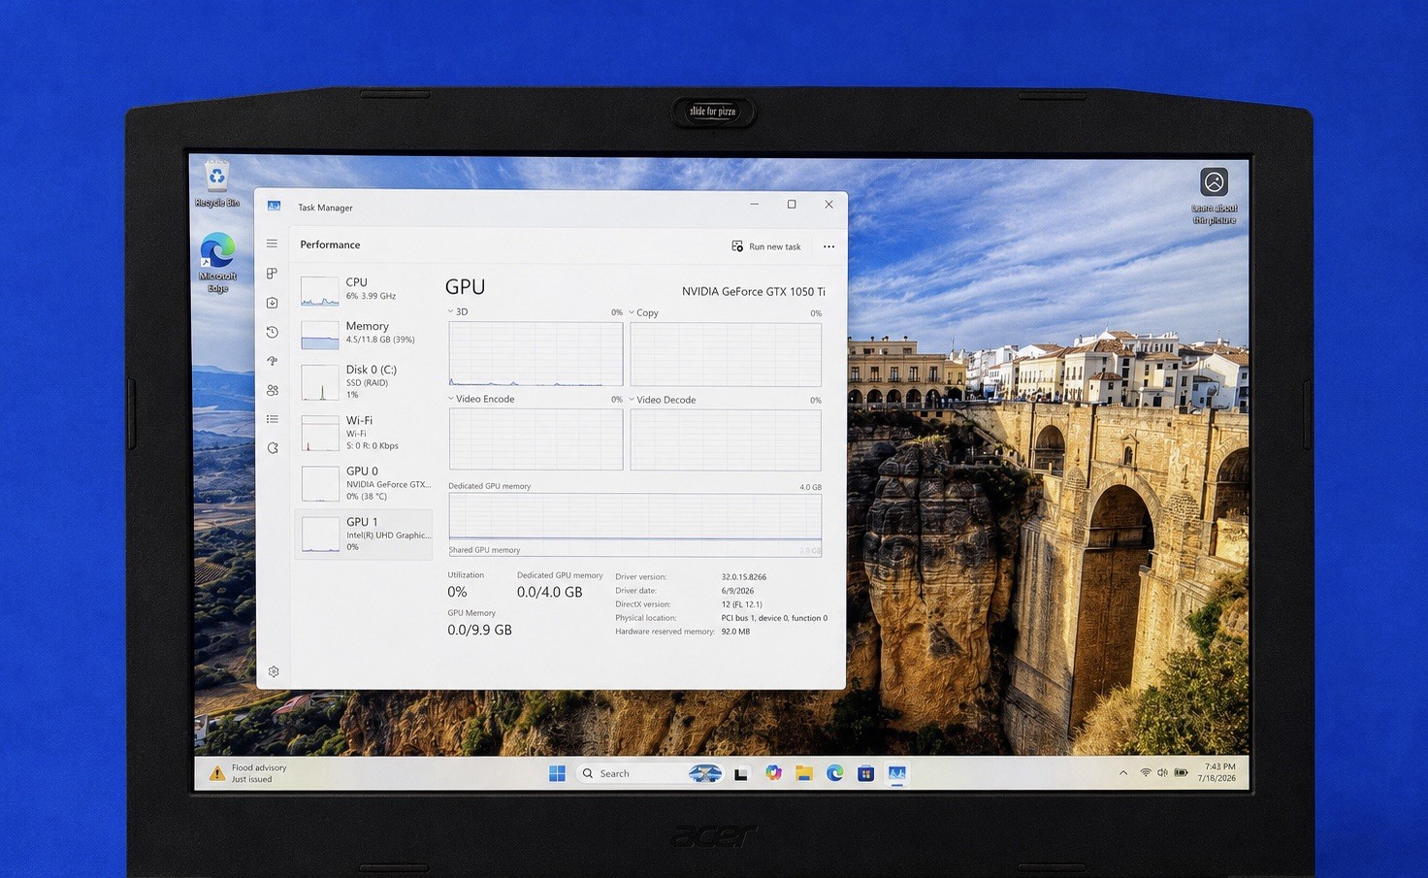
Task: Open the Flood advisory weather widget
Action: click(248, 773)
